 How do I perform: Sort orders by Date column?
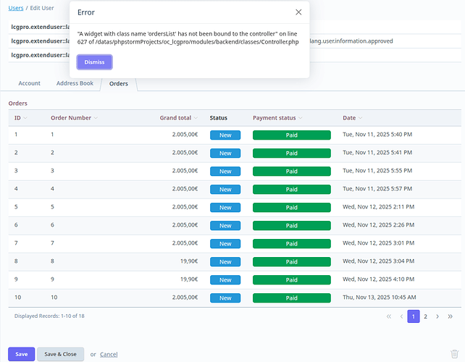(350, 117)
